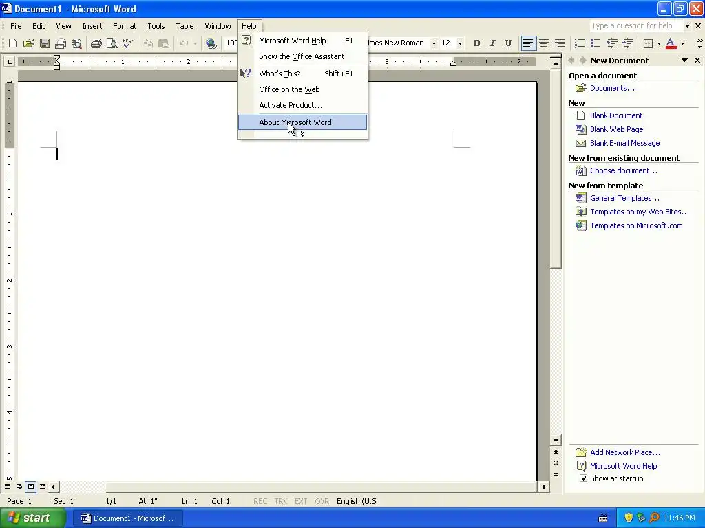Run Spelling and Grammar ABC check

point(127,43)
